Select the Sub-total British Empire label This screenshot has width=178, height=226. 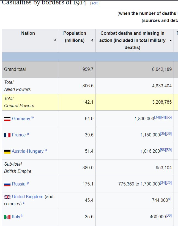[18, 168]
